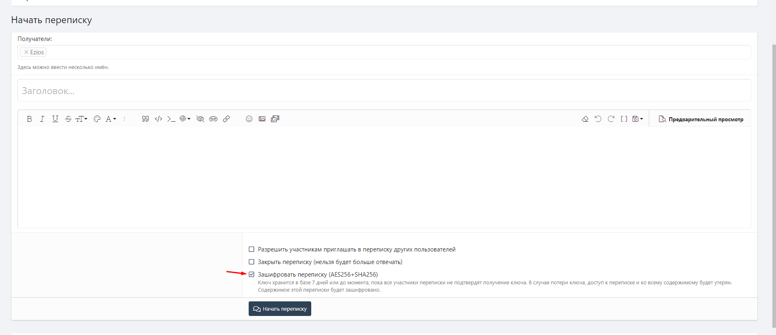The height and width of the screenshot is (335, 776).
Task: Remove formatting with the eraser icon
Action: point(585,119)
